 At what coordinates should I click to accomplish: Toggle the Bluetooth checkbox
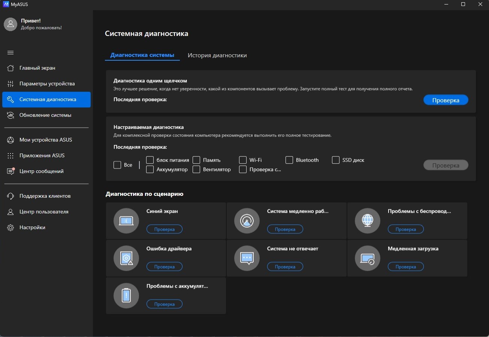click(x=289, y=160)
